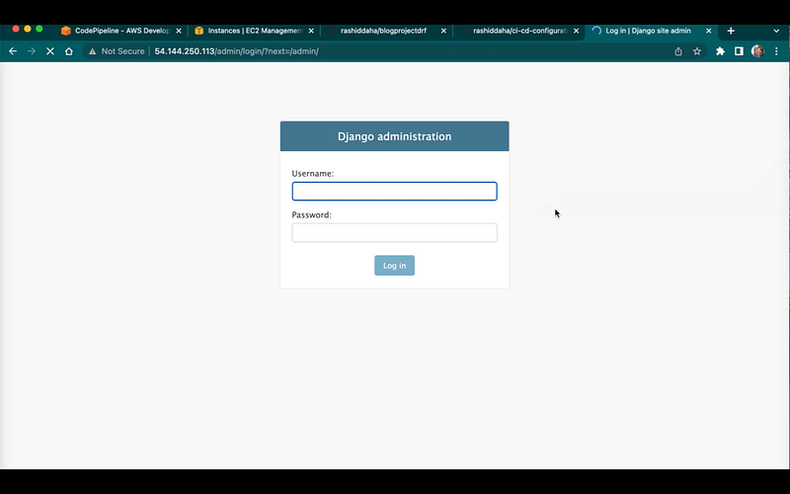This screenshot has height=494, width=790.
Task: Close the CodePipeline tab
Action: [179, 31]
